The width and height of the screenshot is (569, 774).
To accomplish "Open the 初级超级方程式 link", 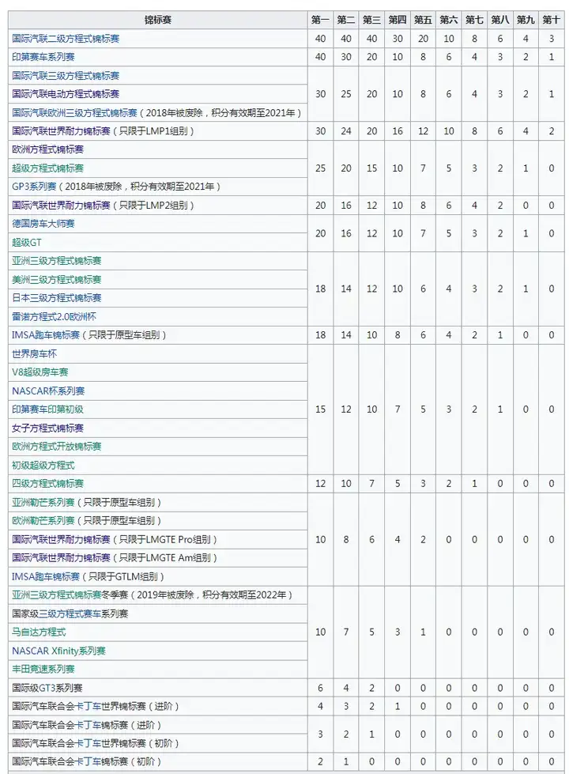I will (x=43, y=465).
